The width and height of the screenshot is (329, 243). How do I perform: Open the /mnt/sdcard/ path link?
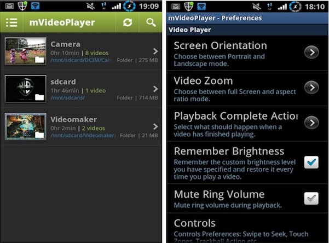(x=67, y=98)
